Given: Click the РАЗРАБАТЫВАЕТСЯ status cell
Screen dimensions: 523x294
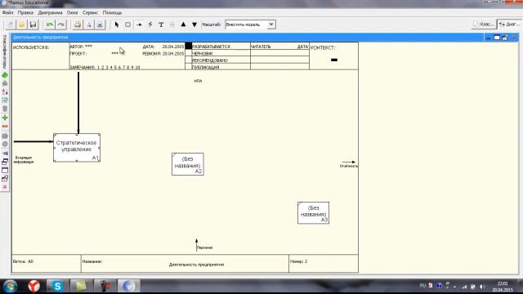Looking at the screenshot, I should 221,47.
